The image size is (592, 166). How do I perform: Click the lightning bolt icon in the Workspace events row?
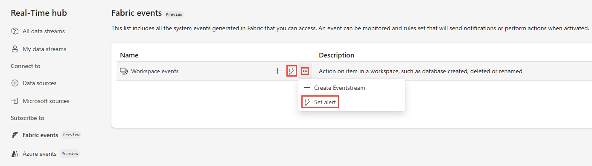point(292,71)
